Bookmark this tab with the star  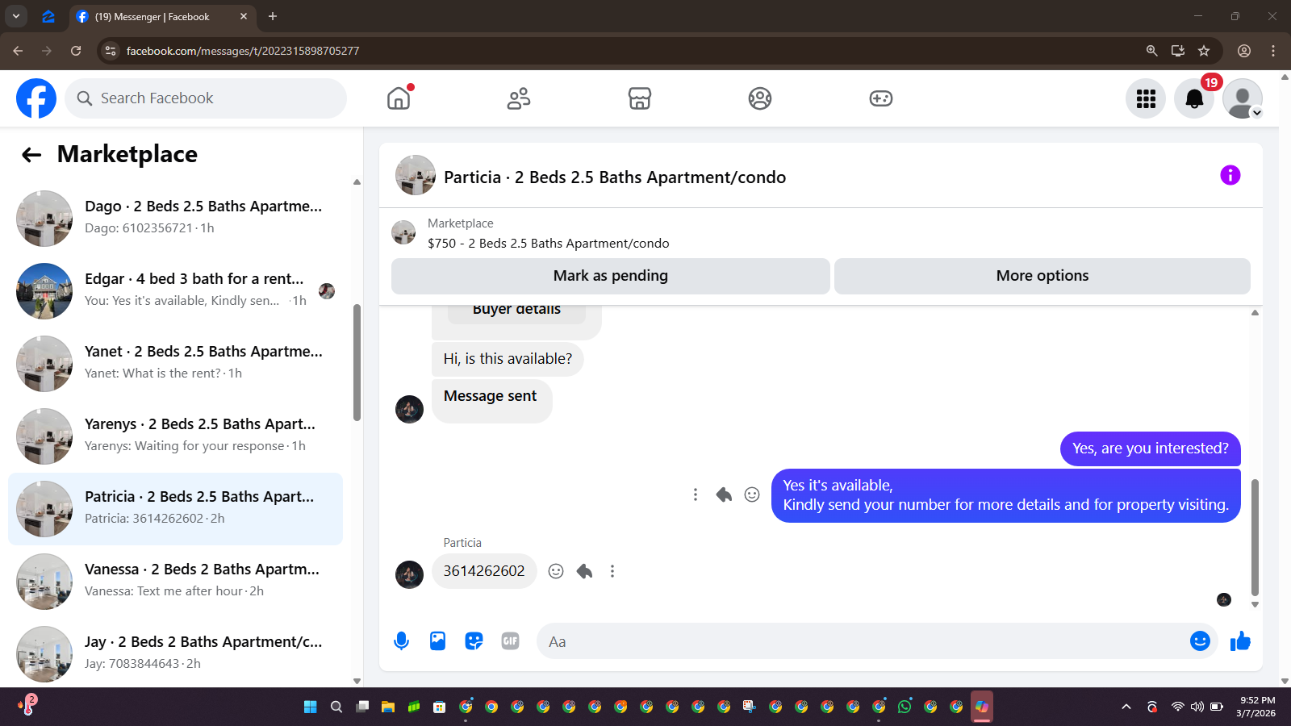[1204, 51]
